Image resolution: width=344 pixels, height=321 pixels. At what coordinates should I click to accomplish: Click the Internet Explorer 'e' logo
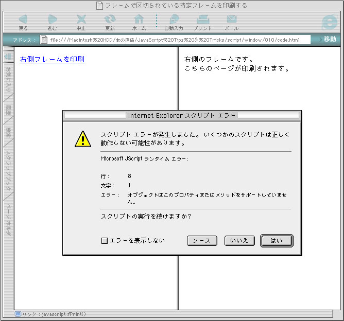[x=329, y=22]
